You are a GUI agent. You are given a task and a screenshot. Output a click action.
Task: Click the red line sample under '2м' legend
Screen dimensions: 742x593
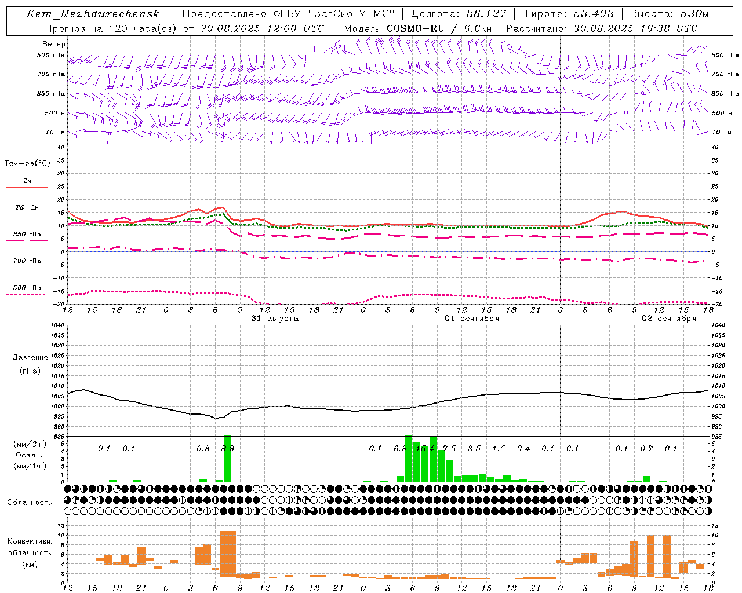[x=27, y=188]
